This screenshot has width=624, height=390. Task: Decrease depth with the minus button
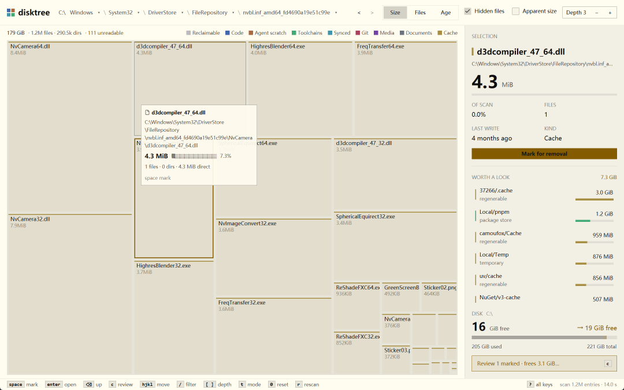click(596, 13)
